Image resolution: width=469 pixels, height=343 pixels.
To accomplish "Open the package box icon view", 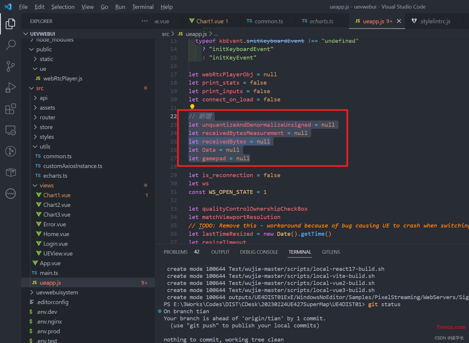I will tap(11, 172).
